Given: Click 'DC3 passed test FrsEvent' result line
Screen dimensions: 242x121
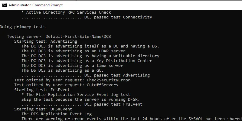Looking at the screenshot, I should [82, 104].
